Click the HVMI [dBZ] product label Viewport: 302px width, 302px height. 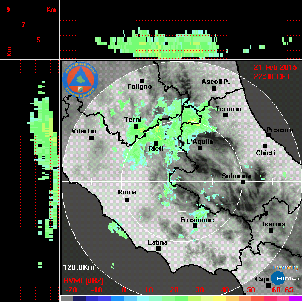[83, 281]
